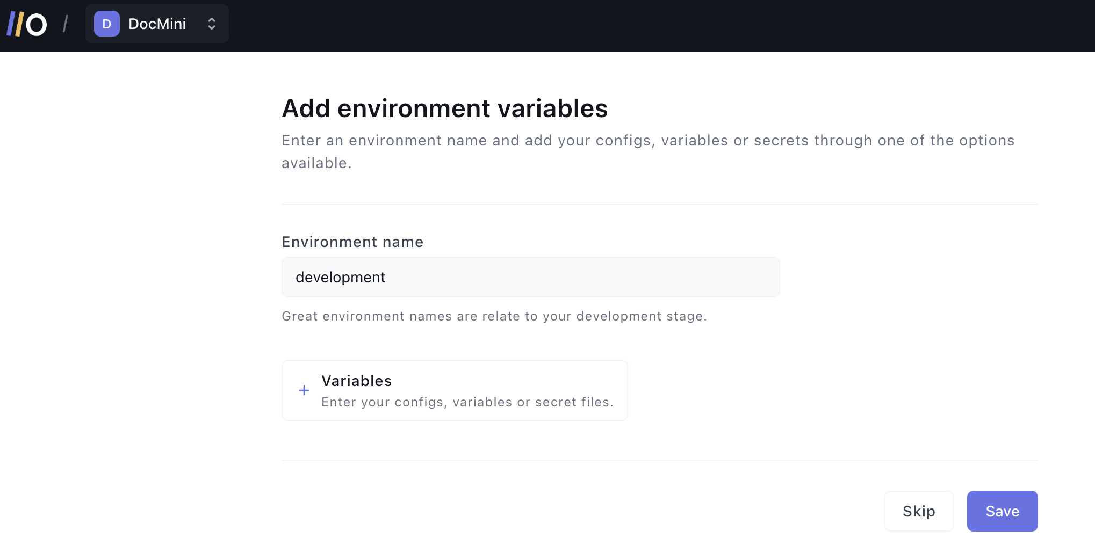Click the 'Add environment variables' heading
Screen dimensions: 1095x553
[x=444, y=108]
